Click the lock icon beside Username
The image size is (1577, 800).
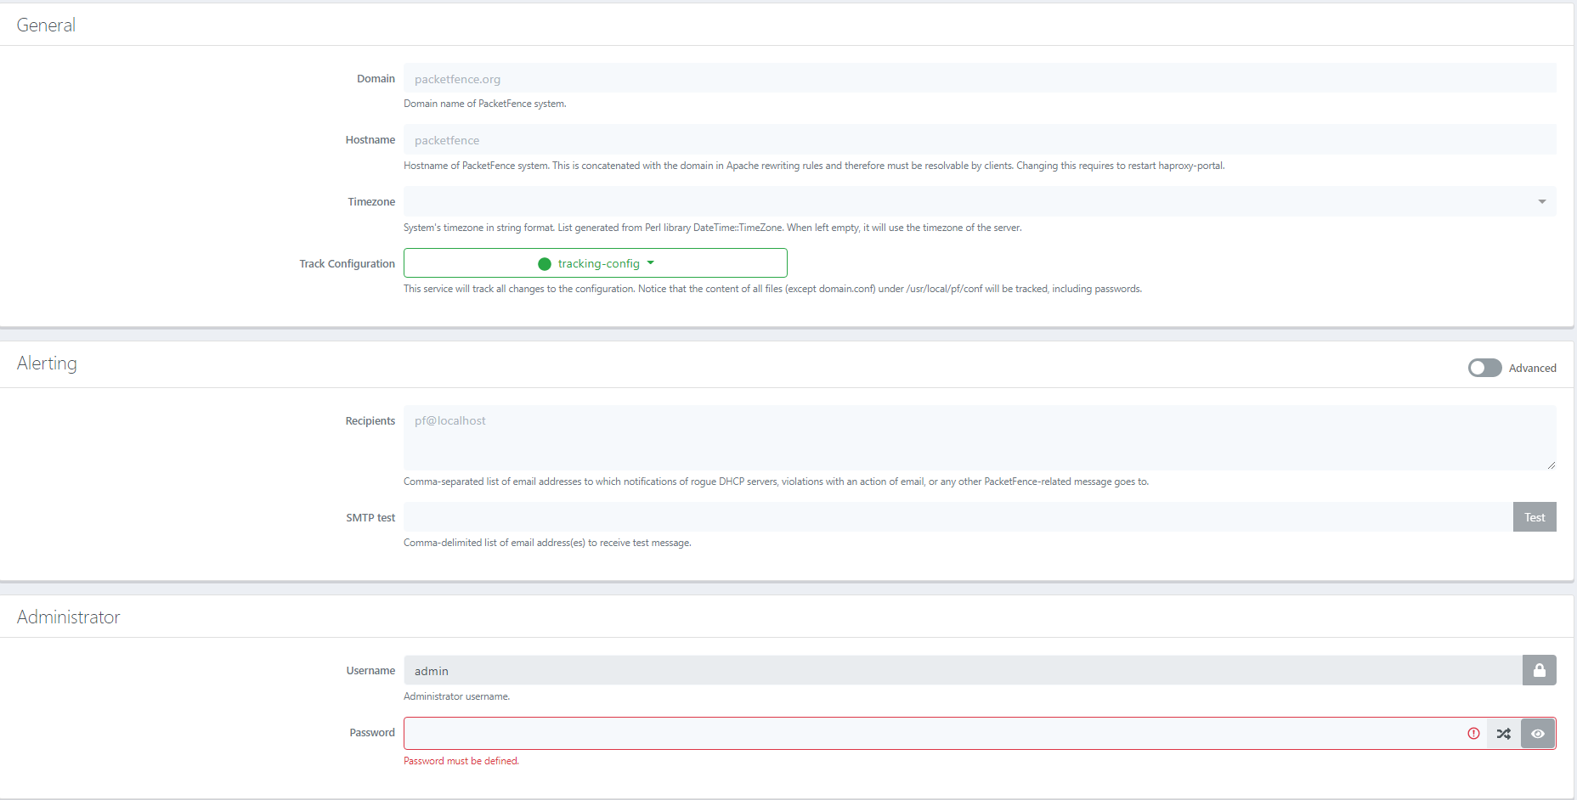1539,670
